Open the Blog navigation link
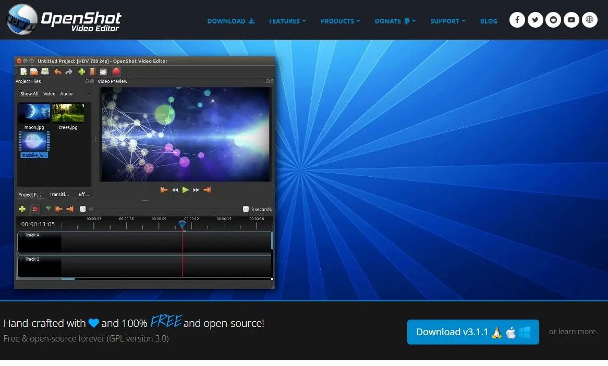Viewport: 608px width, 366px height. (489, 21)
